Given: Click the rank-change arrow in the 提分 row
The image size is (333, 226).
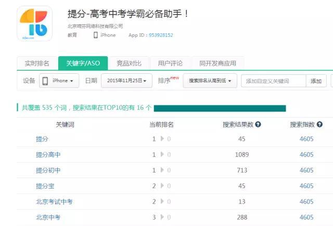Looking at the screenshot, I should coord(162,139).
